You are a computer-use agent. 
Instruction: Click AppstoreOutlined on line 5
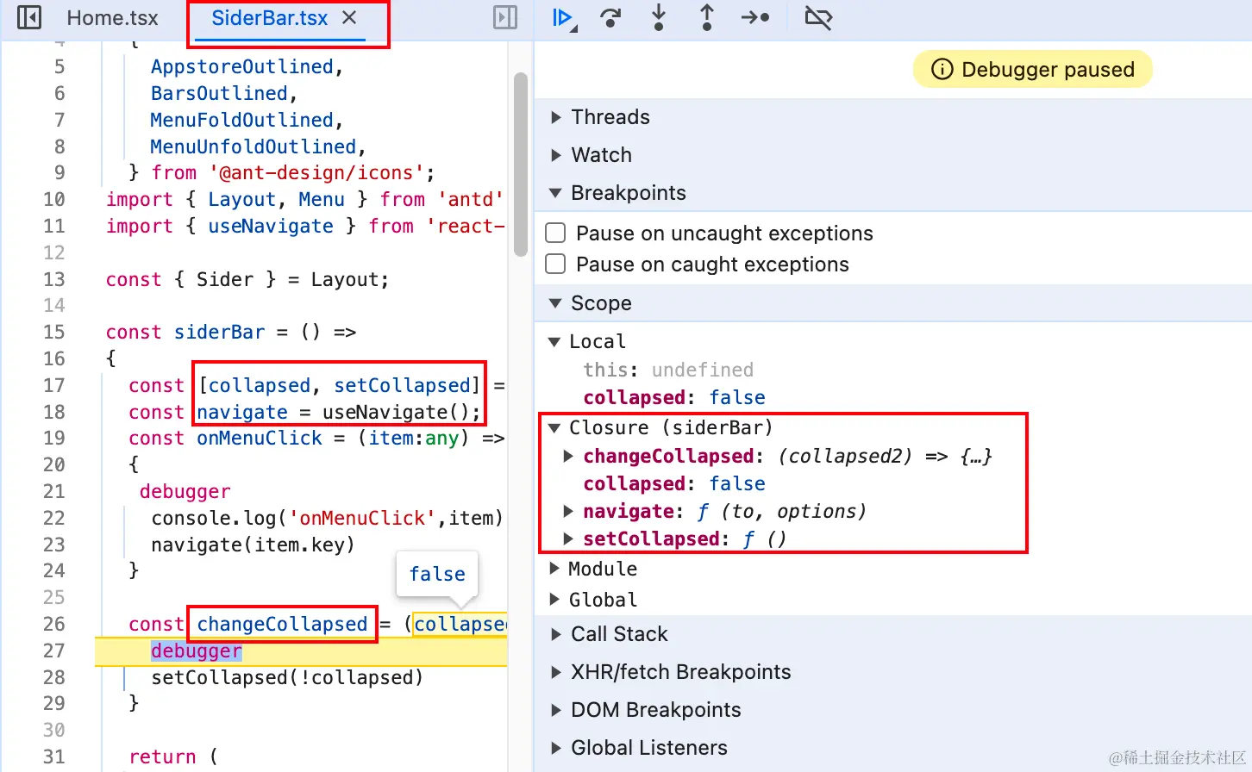coord(241,66)
